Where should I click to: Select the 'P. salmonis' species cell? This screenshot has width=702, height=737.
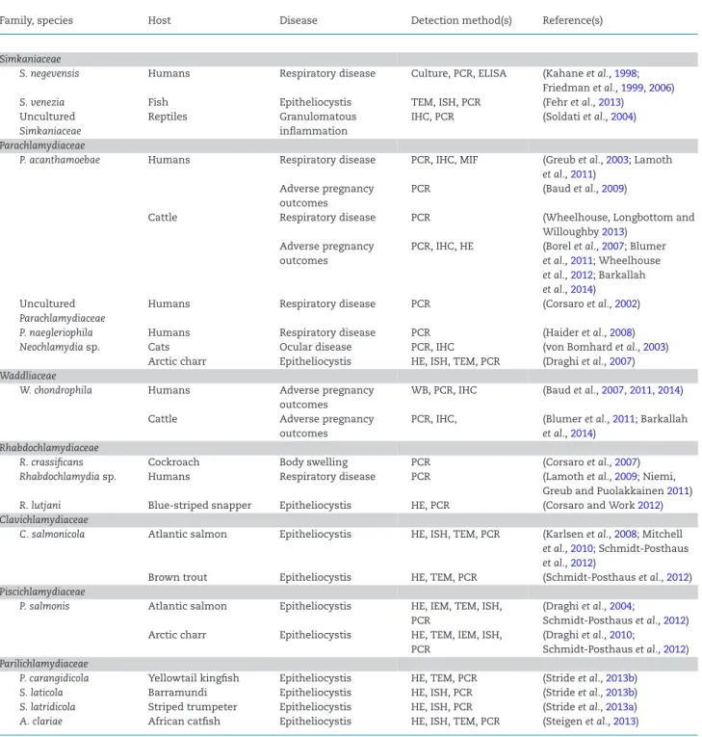click(x=44, y=606)
